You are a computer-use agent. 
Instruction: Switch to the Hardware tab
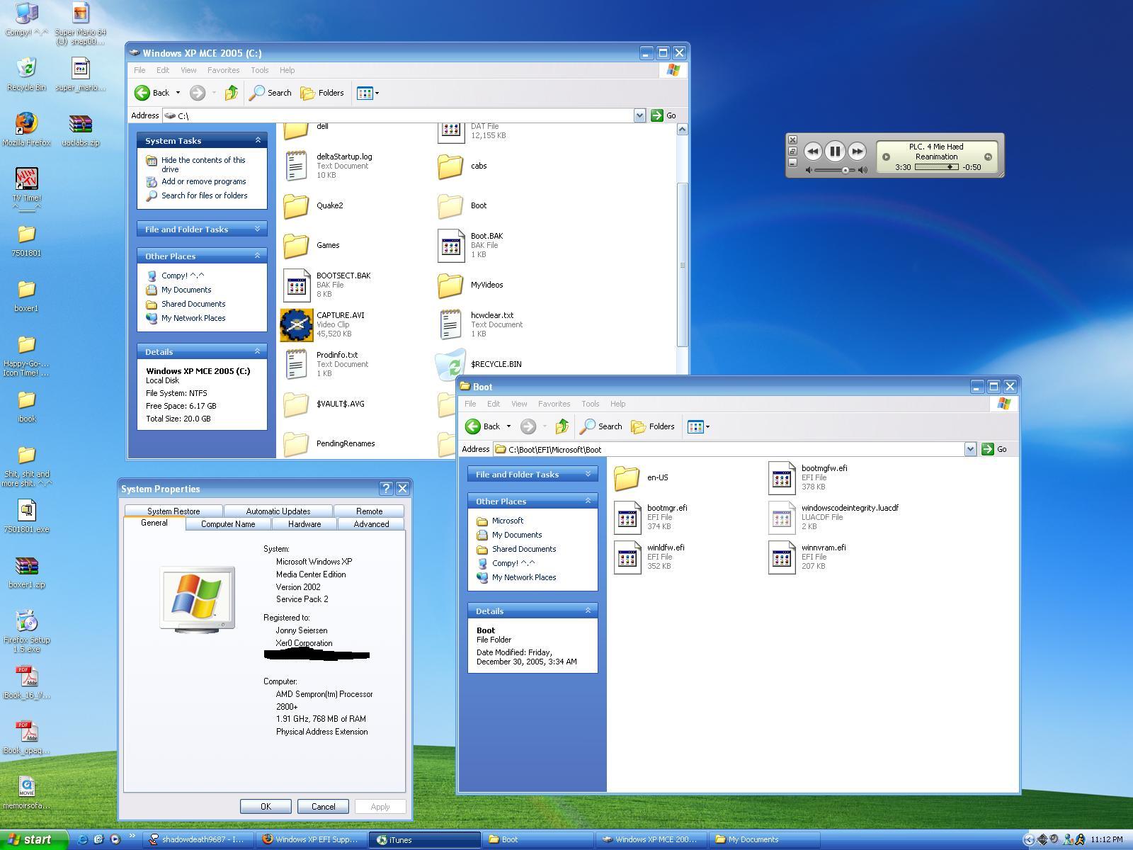(304, 524)
